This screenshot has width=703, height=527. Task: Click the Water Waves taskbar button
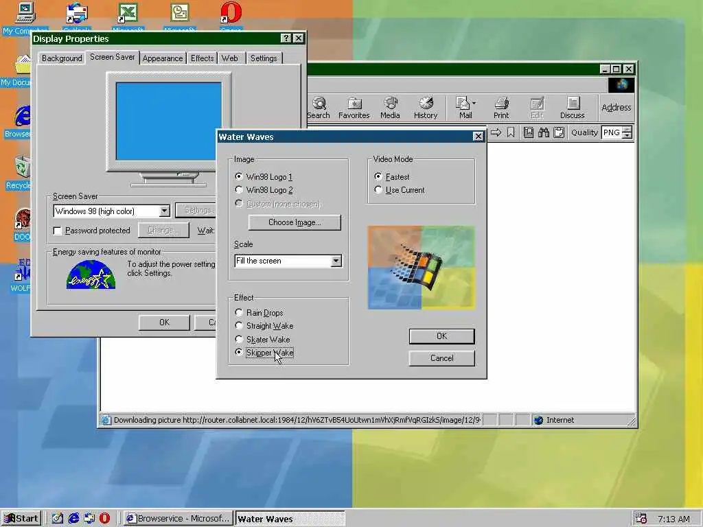tap(290, 519)
